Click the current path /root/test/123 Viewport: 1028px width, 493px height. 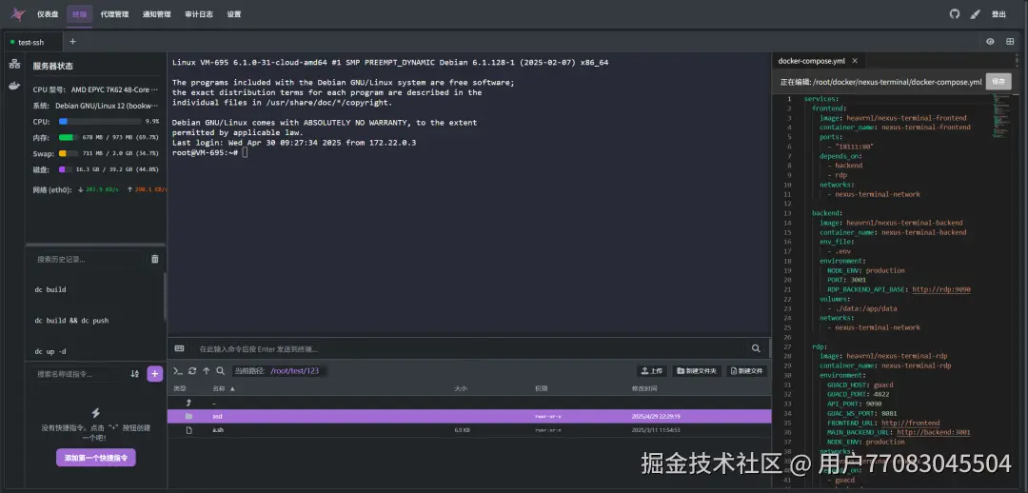click(294, 371)
